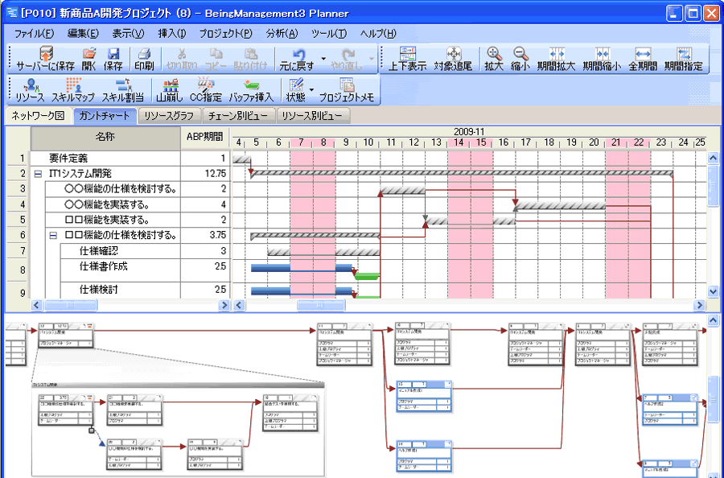Print using the 印刷 toolbar icon
724x478 pixels.
click(144, 59)
